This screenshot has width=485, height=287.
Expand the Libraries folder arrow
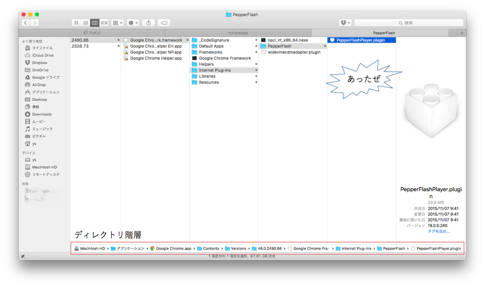coord(257,76)
